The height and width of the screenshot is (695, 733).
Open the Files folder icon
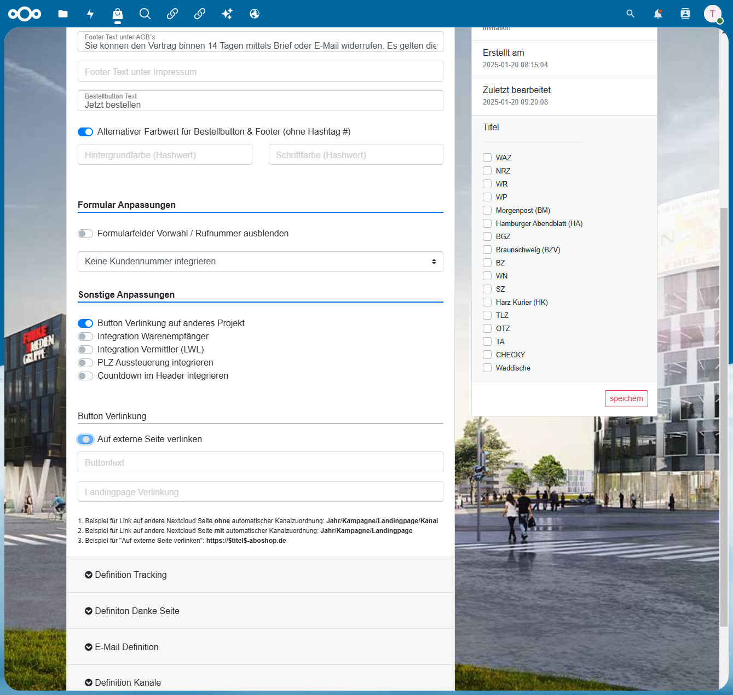tap(63, 14)
